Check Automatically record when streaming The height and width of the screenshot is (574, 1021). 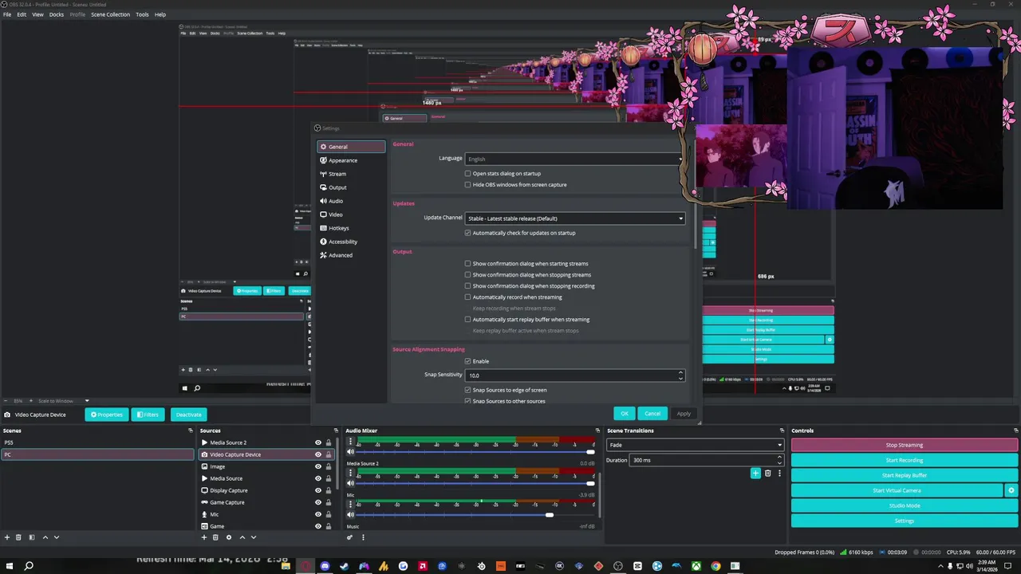[467, 297]
